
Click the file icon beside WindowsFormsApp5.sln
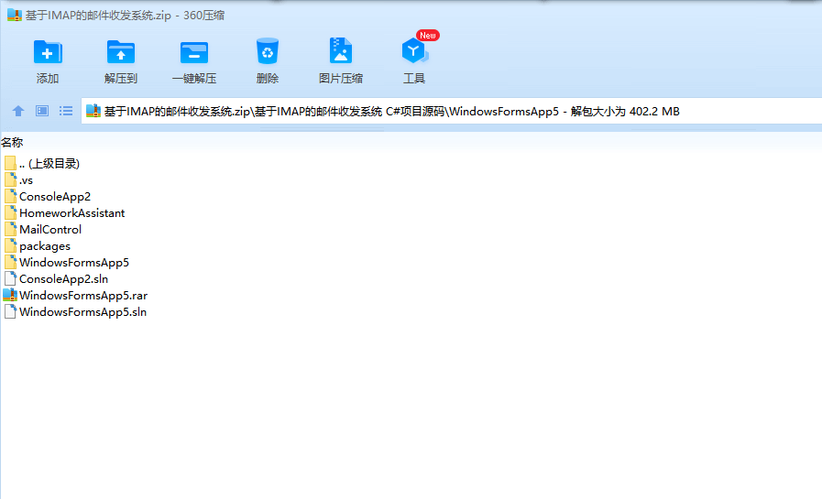tap(10, 312)
